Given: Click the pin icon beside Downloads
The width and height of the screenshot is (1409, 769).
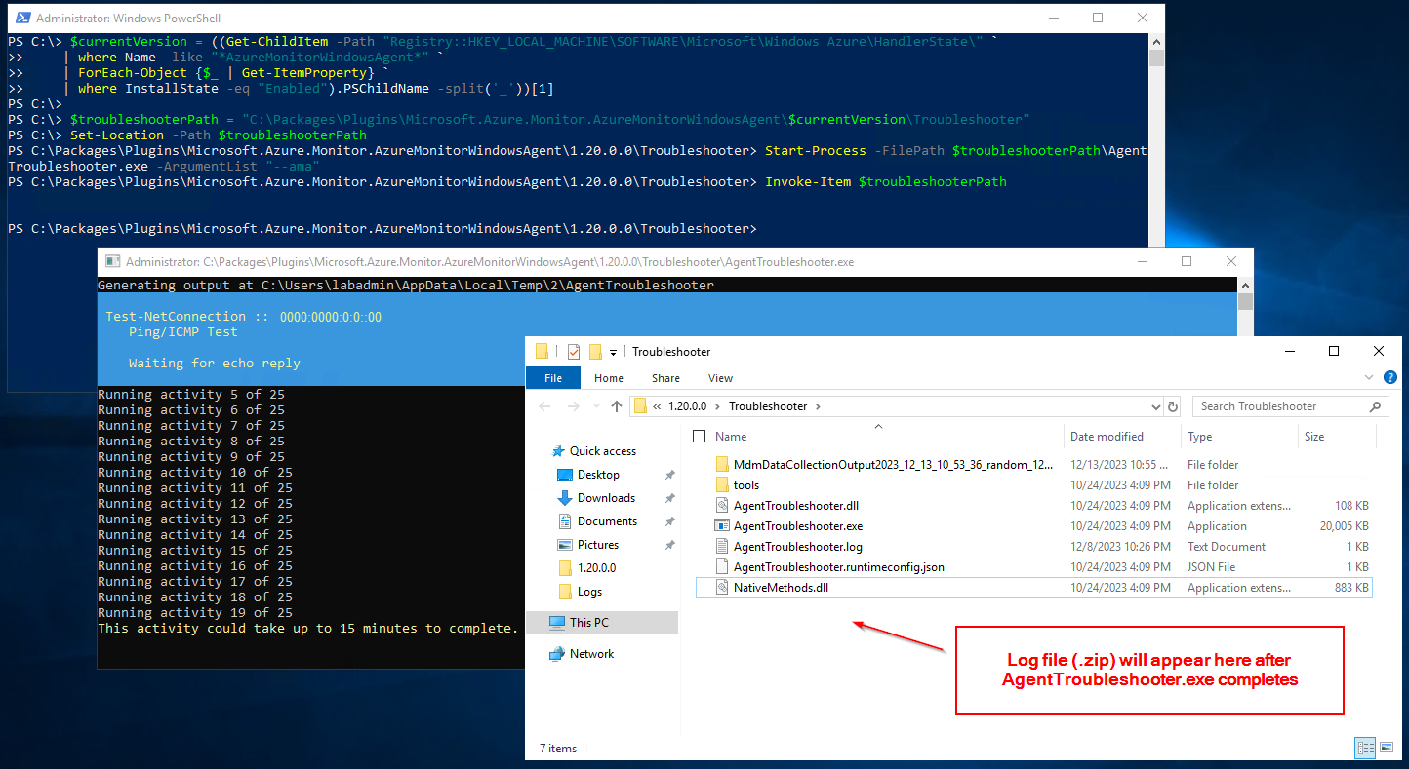Looking at the screenshot, I should 669,498.
